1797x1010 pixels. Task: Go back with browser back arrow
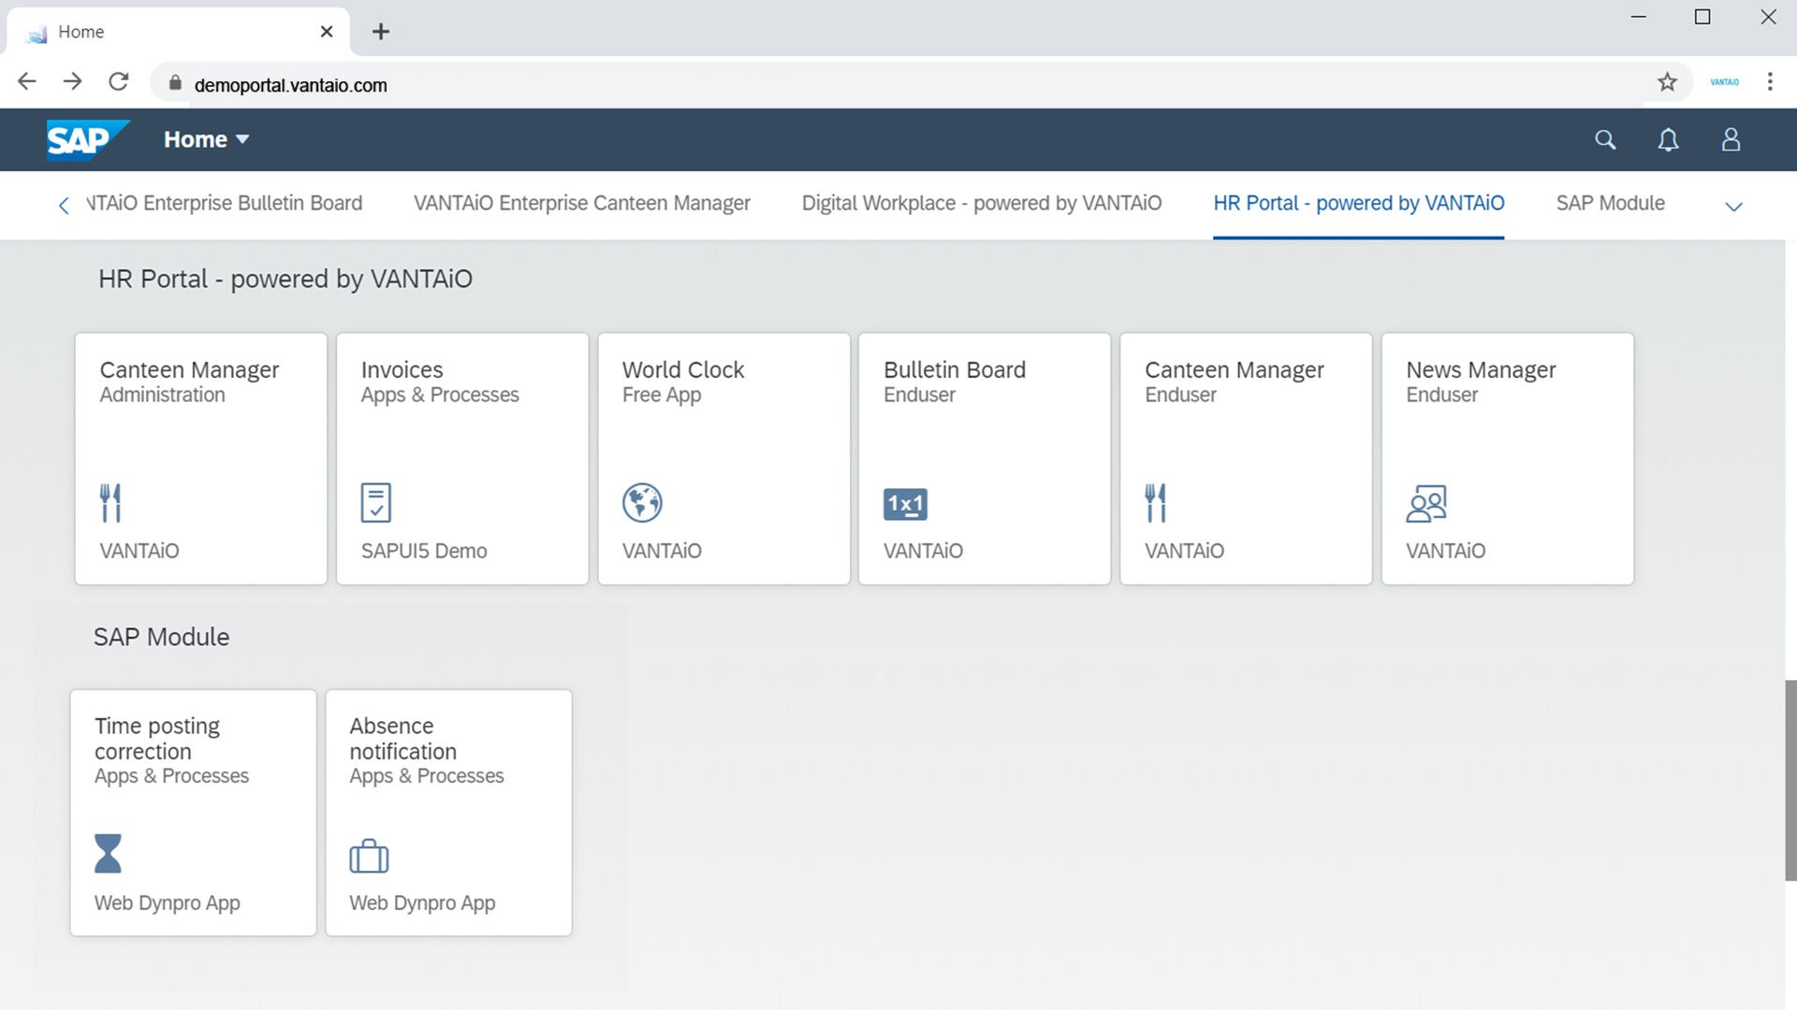27,81
